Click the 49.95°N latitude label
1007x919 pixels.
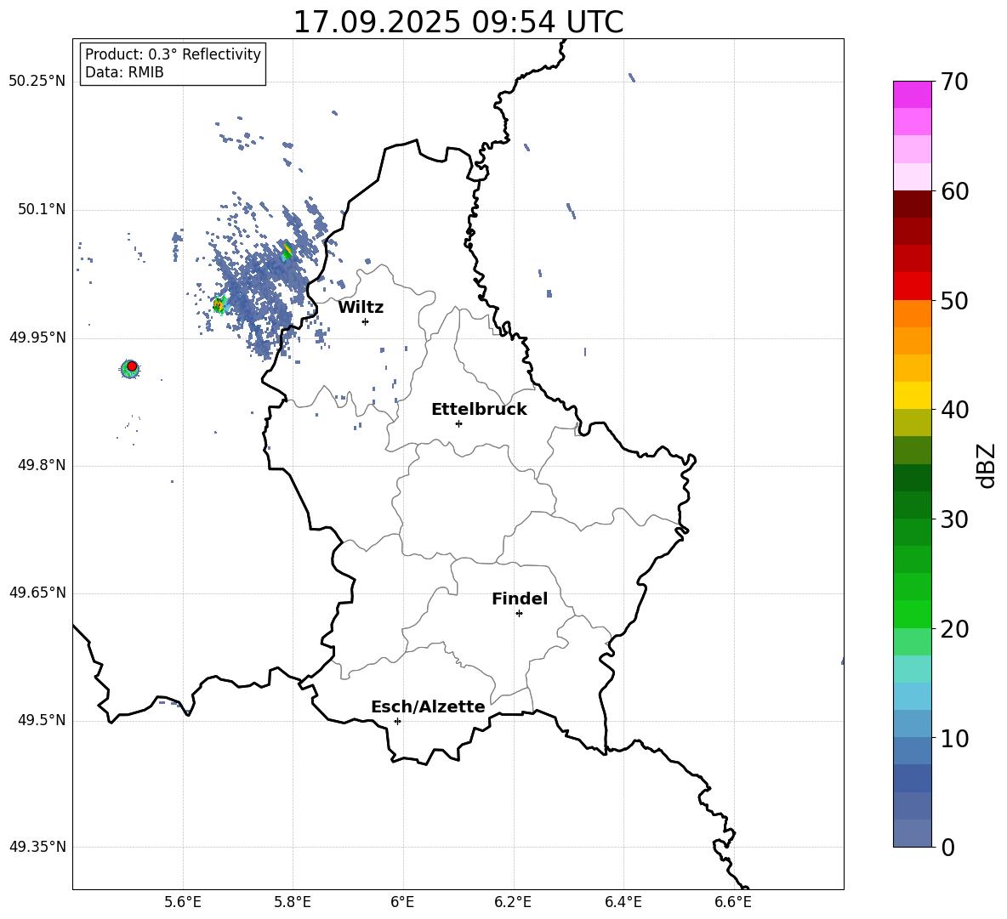37,338
